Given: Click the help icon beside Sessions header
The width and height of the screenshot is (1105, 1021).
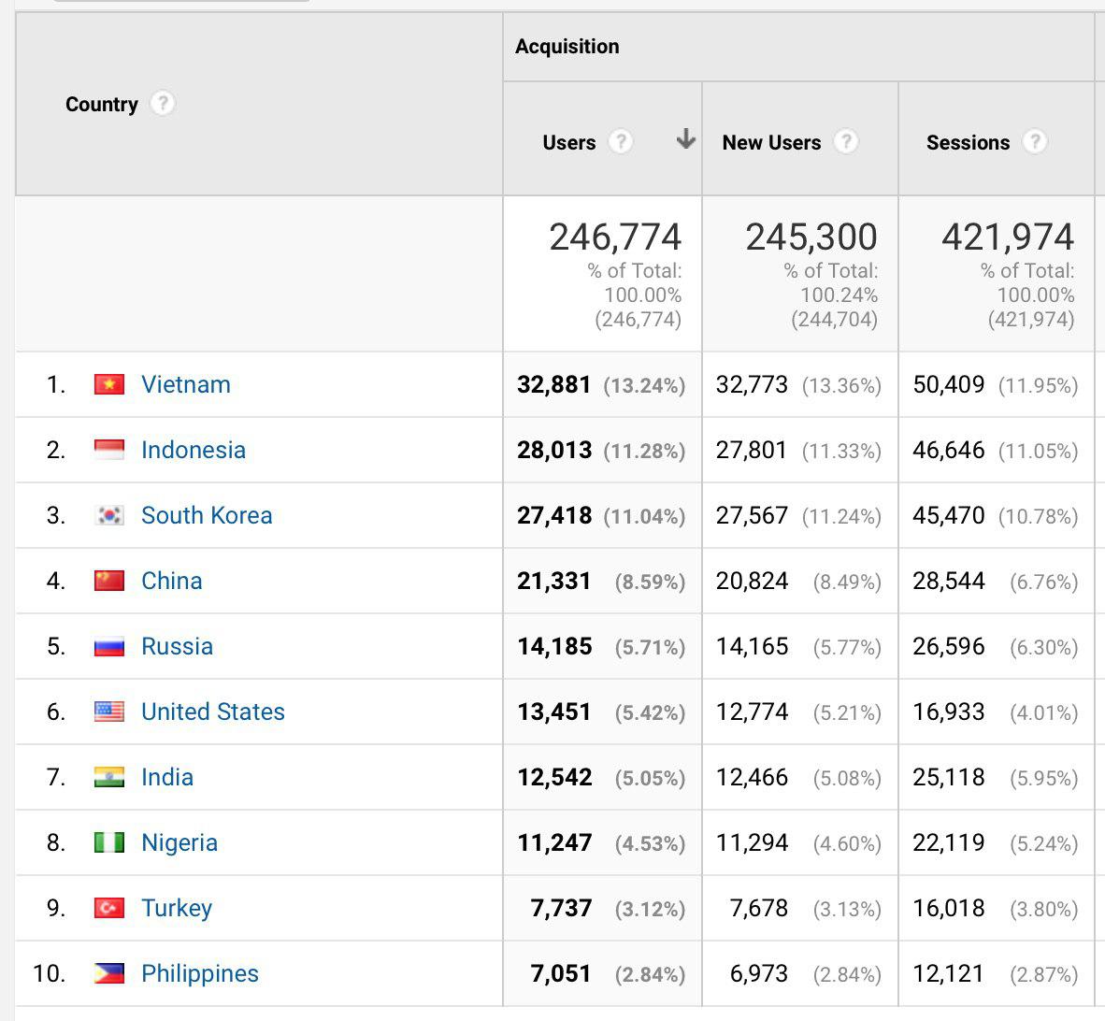Looking at the screenshot, I should pos(1035,142).
